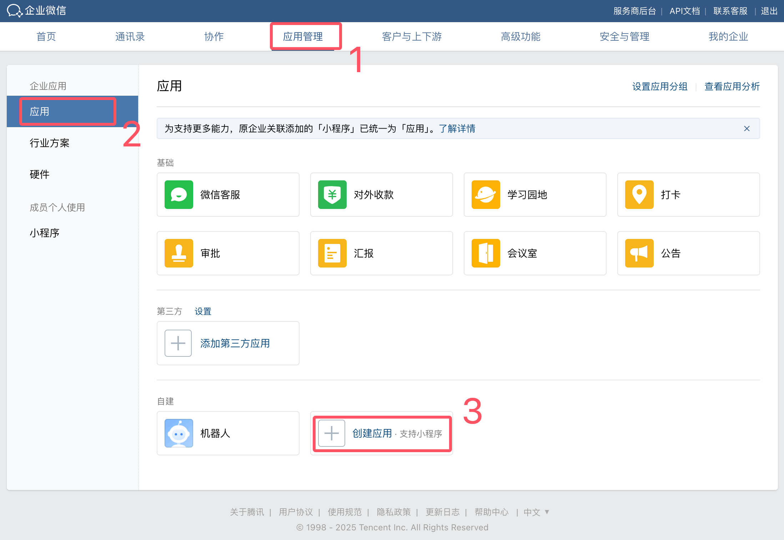Click the 对外收款 payment shield icon
Viewport: 784px width, 540px height.
[x=332, y=195]
